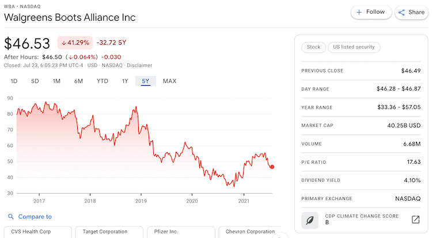
Task: Select the 1D time range
Action: [x=14, y=81]
